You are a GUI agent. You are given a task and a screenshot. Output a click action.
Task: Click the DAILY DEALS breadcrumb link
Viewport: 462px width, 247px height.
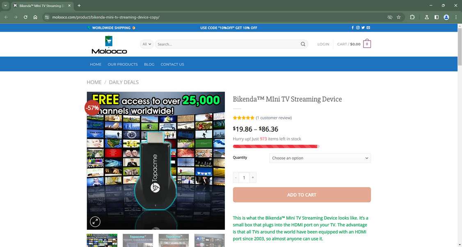click(x=124, y=82)
